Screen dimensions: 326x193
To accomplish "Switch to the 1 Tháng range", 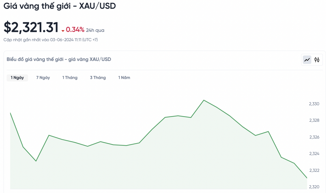I will pos(70,78).
